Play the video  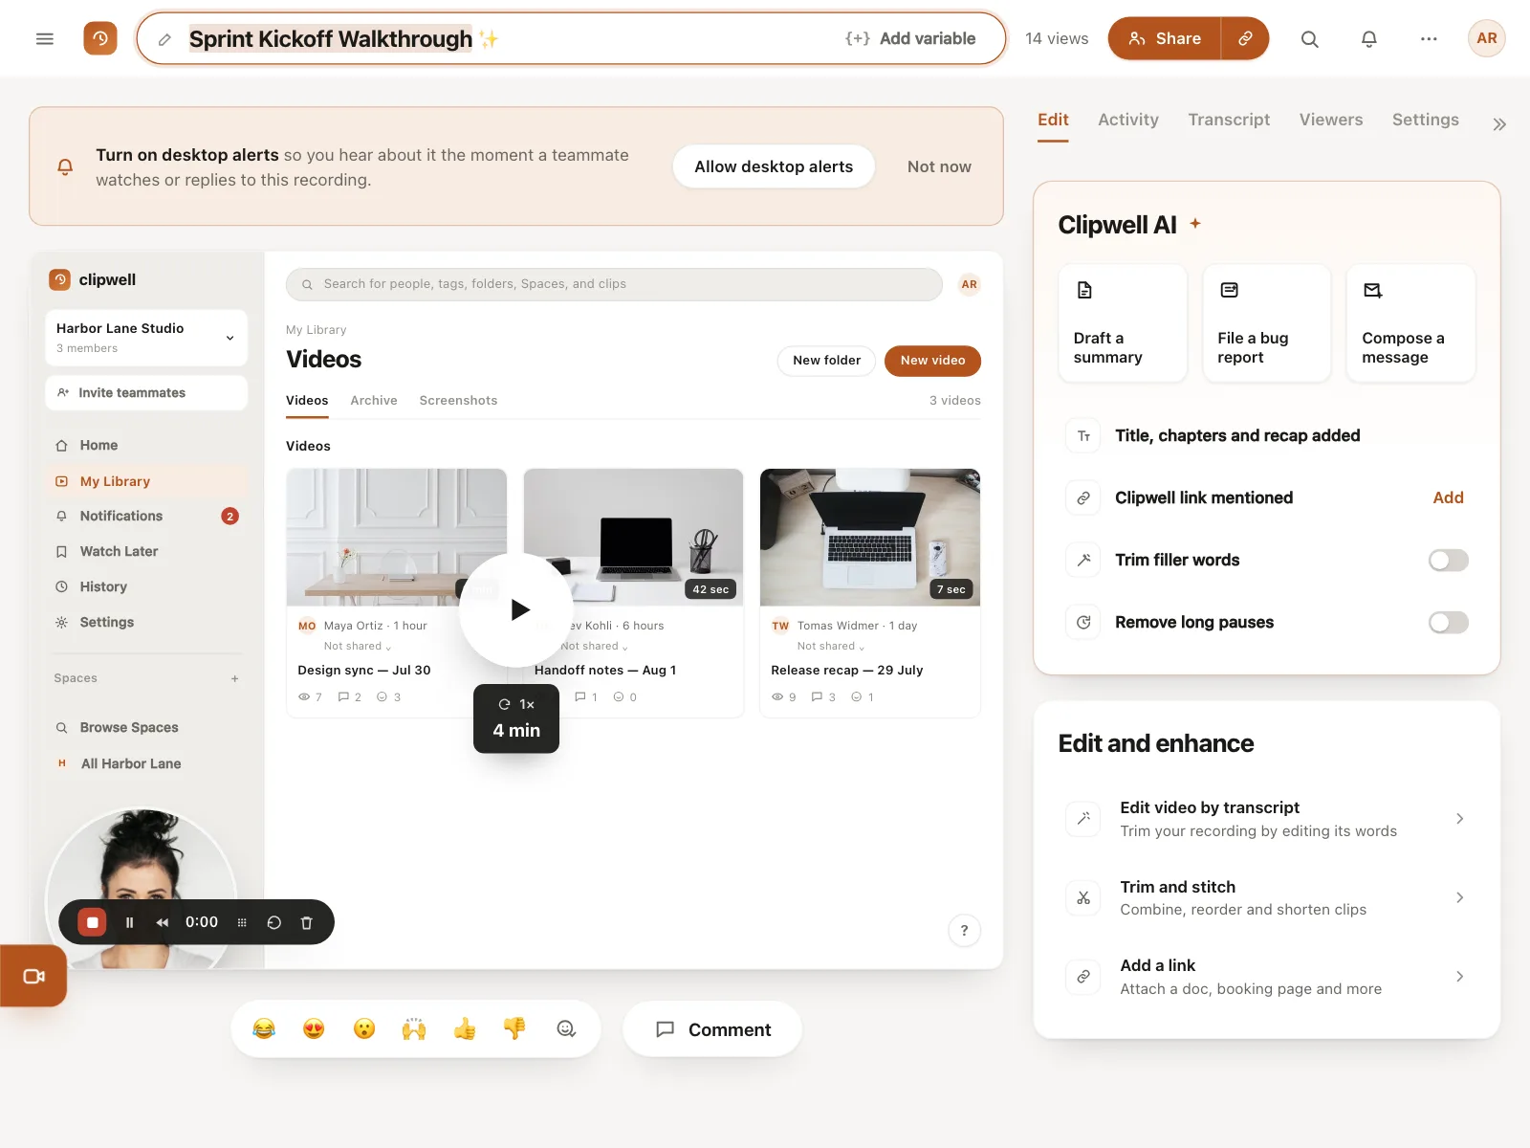click(516, 609)
